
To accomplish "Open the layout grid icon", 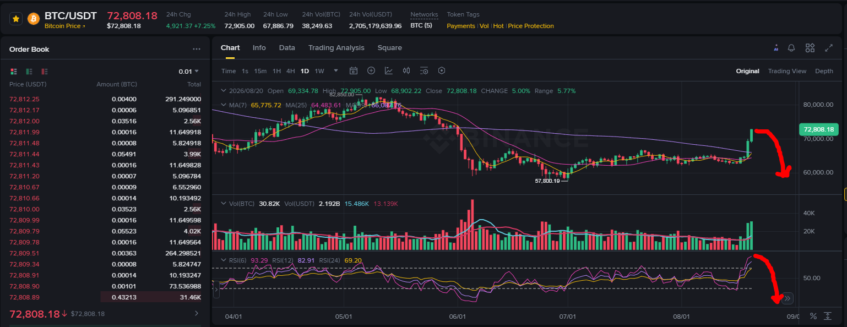I will (x=810, y=48).
